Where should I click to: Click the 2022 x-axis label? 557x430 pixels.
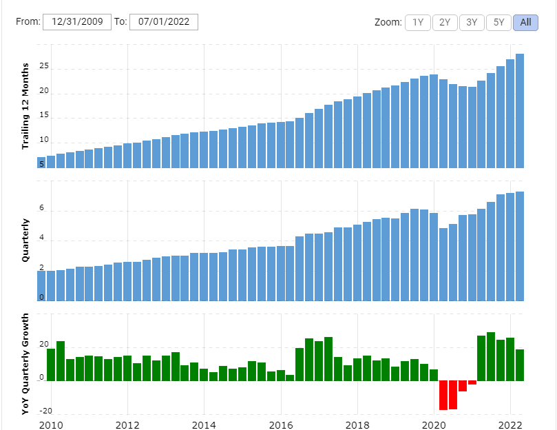(x=510, y=424)
